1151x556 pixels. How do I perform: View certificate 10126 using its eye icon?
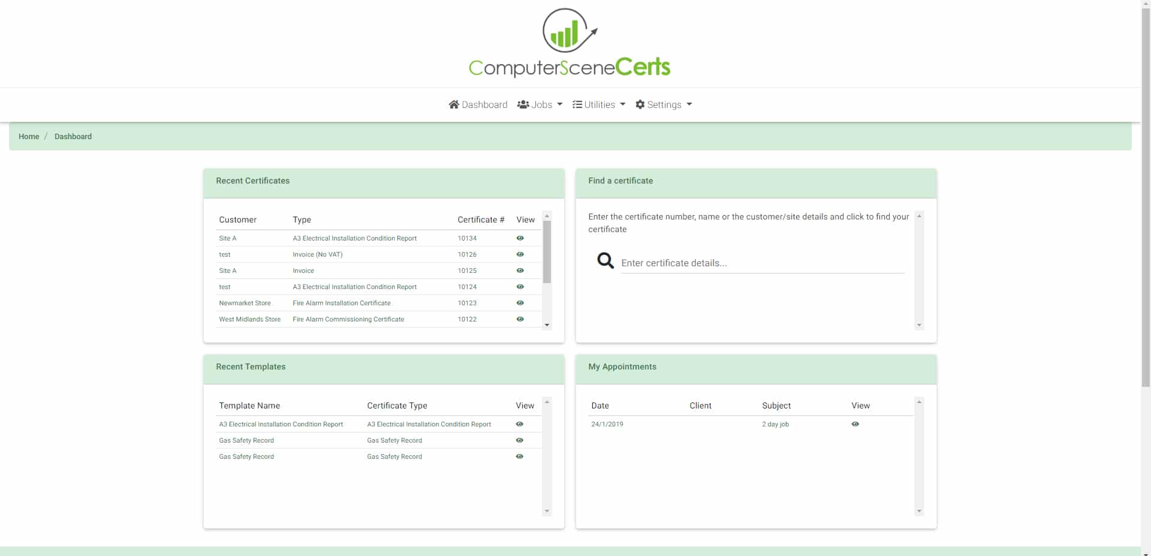pos(520,254)
